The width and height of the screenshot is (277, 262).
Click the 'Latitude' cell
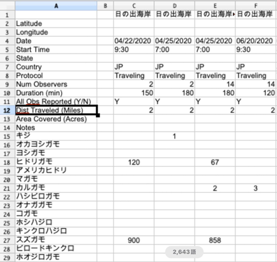tap(56, 23)
